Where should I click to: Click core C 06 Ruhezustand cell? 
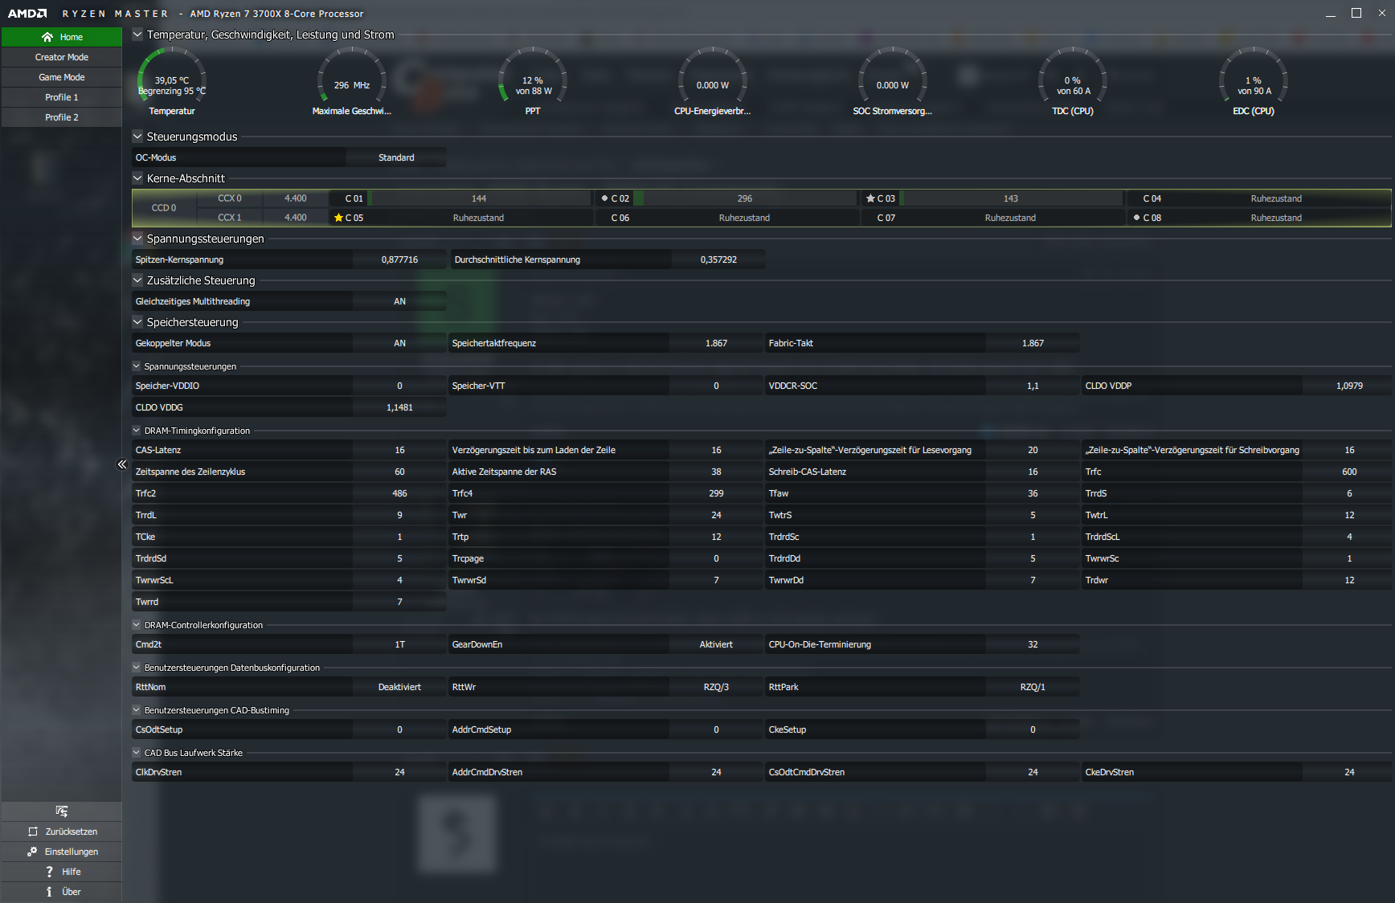point(727,218)
